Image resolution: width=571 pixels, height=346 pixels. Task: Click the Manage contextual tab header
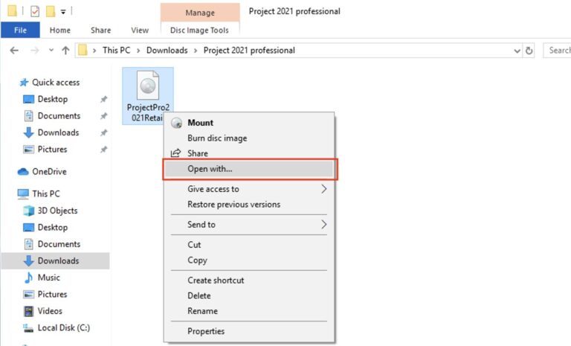click(200, 13)
